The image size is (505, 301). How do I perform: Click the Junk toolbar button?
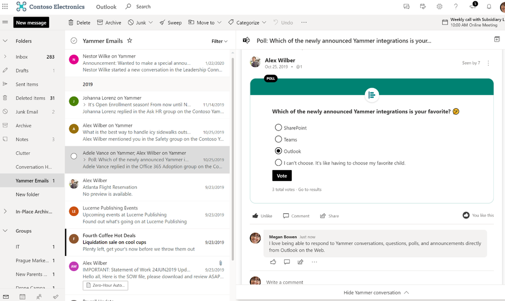pos(137,23)
